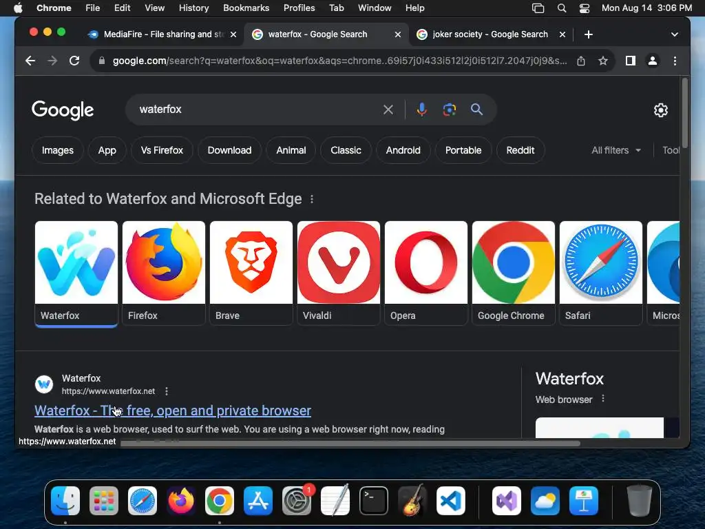Open Keynote from the Dock
705x529 pixels.
[x=584, y=501]
